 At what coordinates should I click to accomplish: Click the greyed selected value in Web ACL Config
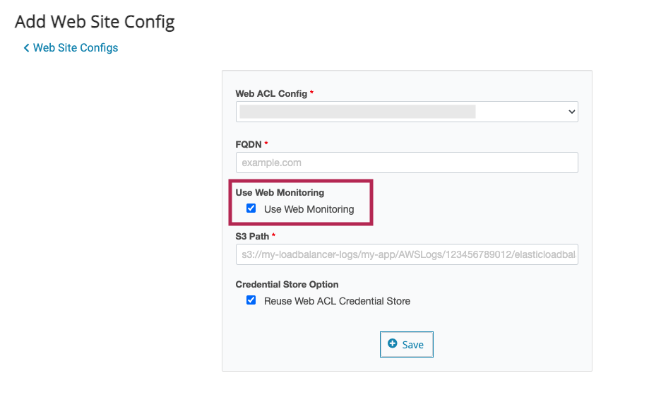tap(357, 112)
